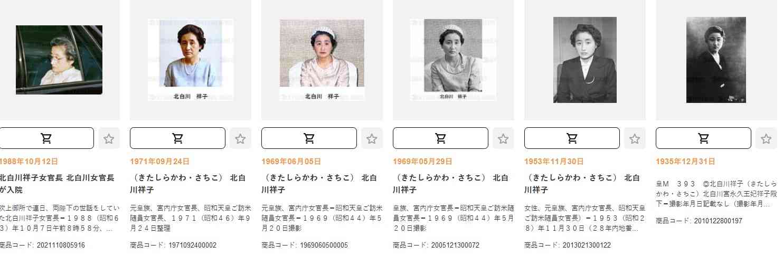Open the 1969年06月05日 color portrait with tiara
The width and height of the screenshot is (783, 255).
click(x=322, y=60)
